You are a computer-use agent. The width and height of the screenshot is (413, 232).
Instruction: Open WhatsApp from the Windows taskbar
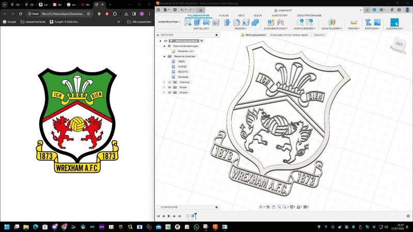click(196, 227)
